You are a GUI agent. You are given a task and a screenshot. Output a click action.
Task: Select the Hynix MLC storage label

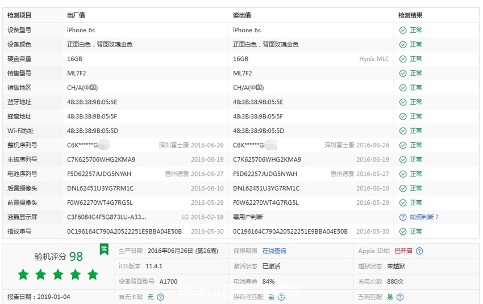point(374,59)
